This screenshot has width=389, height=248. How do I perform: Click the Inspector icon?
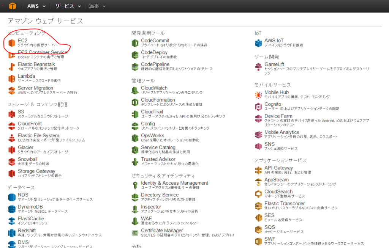tap(135, 209)
